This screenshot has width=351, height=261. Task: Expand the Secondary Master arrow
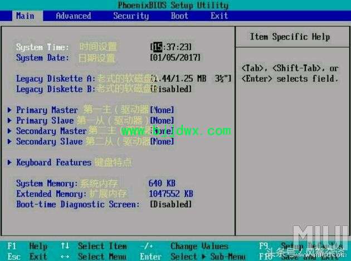[x=9, y=131]
